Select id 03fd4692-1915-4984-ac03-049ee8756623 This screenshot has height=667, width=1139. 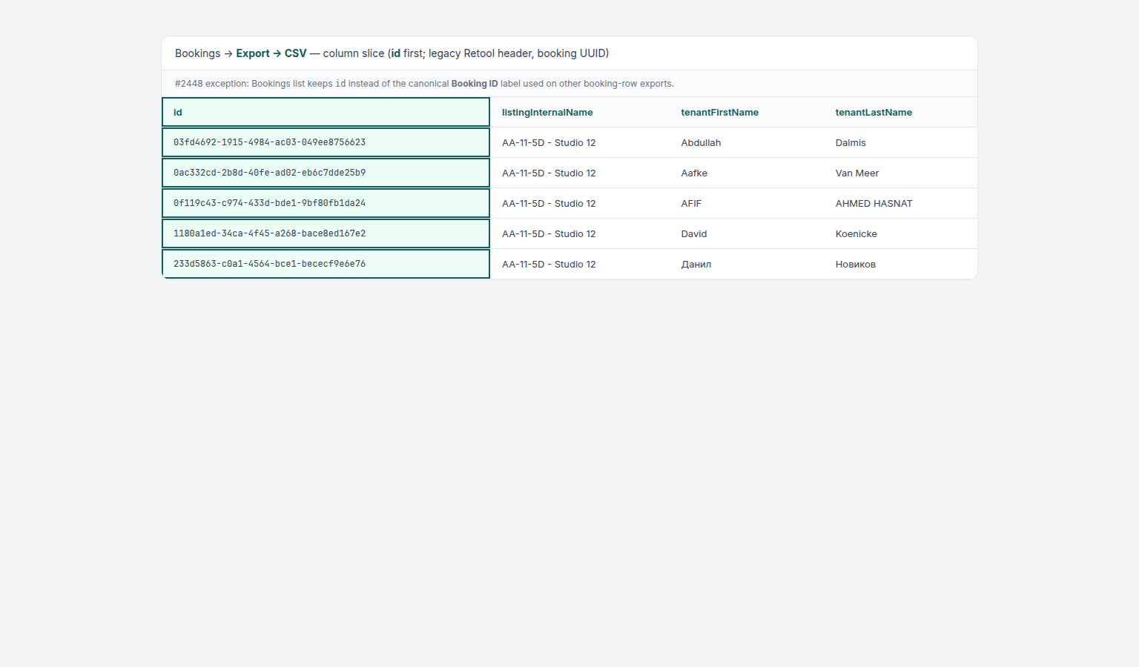326,142
